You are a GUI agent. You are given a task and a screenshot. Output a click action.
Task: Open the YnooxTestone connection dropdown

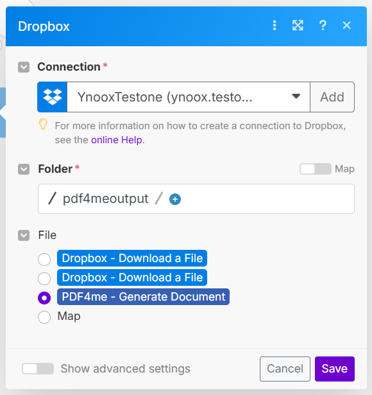tap(189, 97)
